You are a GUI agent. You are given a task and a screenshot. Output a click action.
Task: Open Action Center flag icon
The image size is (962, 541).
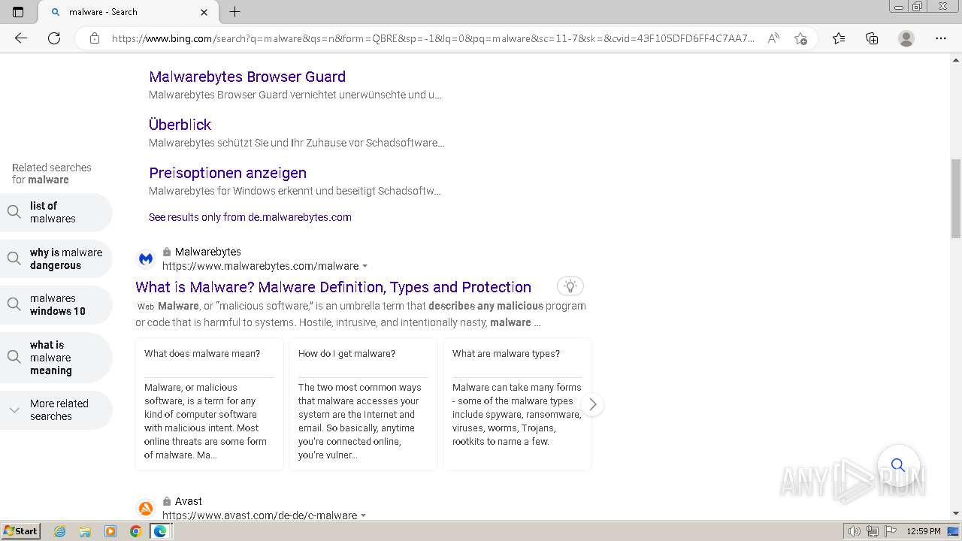point(891,531)
